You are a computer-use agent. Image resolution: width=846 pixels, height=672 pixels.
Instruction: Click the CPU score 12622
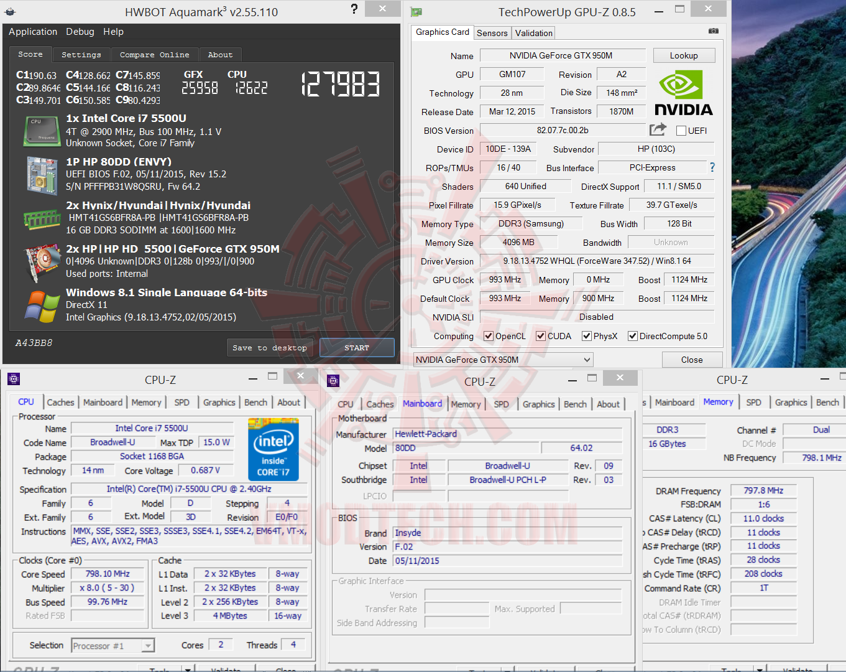[x=251, y=88]
